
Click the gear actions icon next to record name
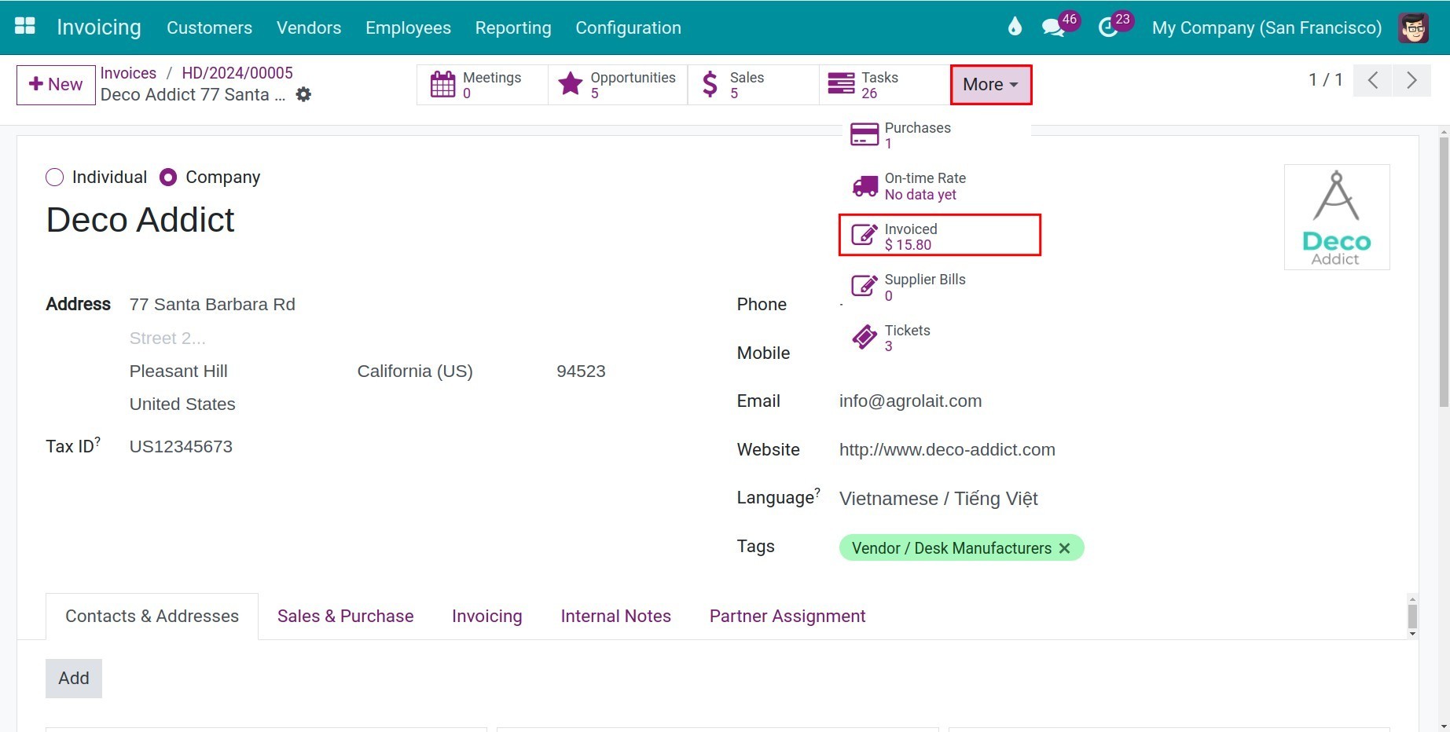tap(303, 94)
